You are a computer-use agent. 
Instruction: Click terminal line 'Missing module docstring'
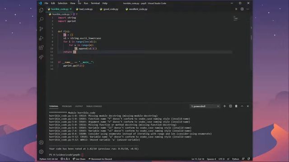point(103,116)
